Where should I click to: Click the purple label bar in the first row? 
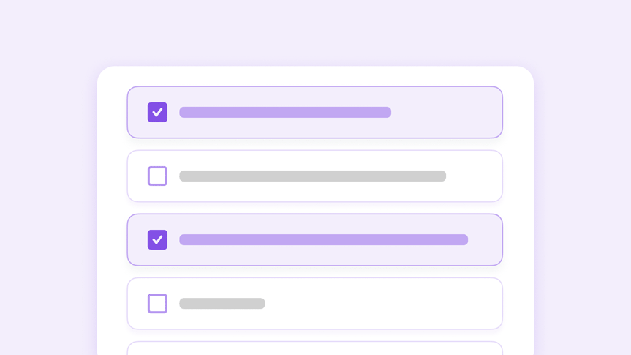click(x=285, y=112)
